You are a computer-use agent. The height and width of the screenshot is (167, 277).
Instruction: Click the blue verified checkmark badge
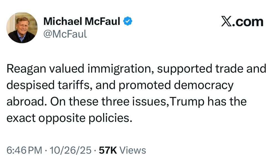[x=127, y=21]
